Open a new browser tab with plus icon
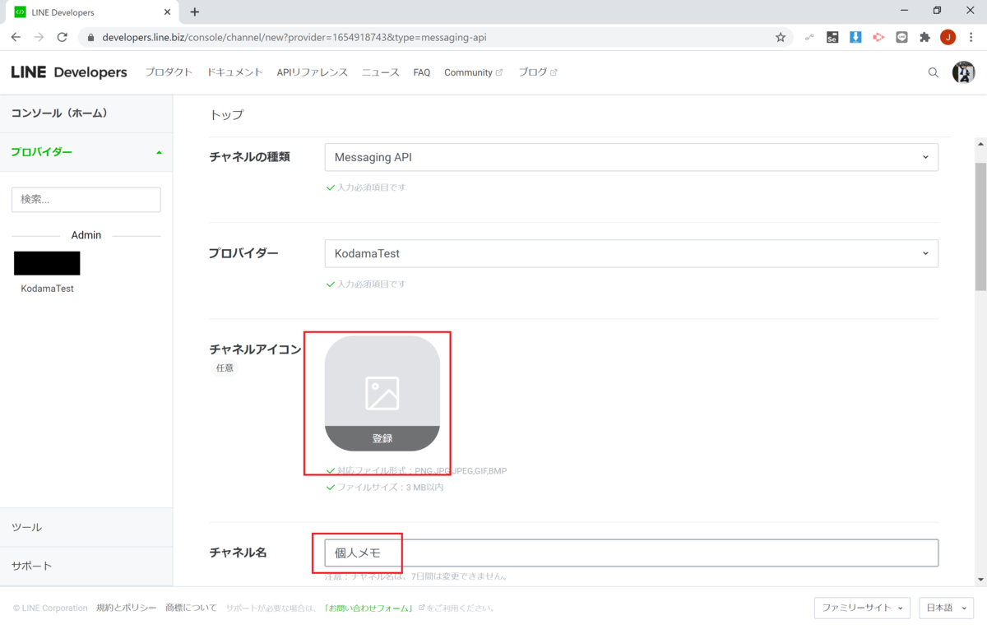 point(195,12)
